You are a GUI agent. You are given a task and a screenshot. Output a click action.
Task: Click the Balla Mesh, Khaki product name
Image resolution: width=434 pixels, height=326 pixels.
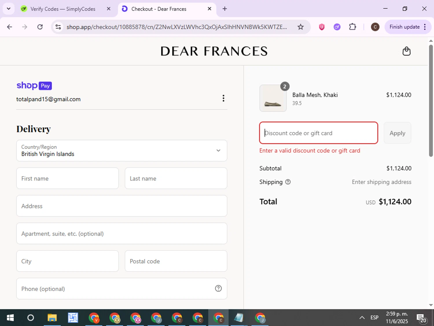click(315, 95)
